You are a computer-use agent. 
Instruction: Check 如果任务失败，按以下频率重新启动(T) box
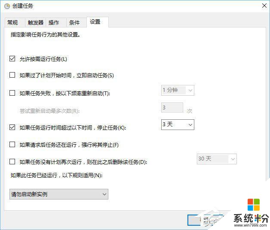pyautogui.click(x=12, y=93)
